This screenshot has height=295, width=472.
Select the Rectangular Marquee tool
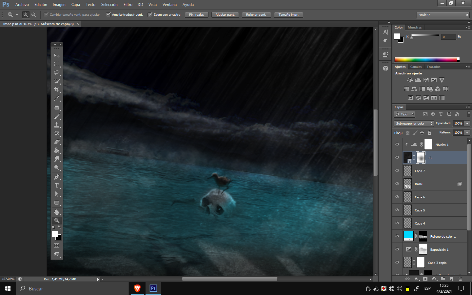[x=57, y=64]
